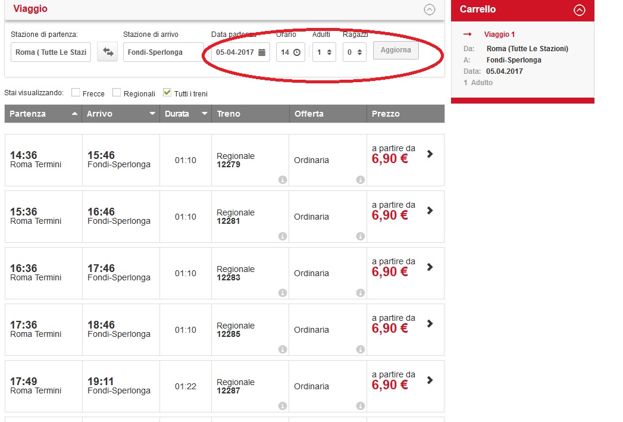Click the Regionale 12285 train label
The image size is (623, 422).
(x=236, y=330)
